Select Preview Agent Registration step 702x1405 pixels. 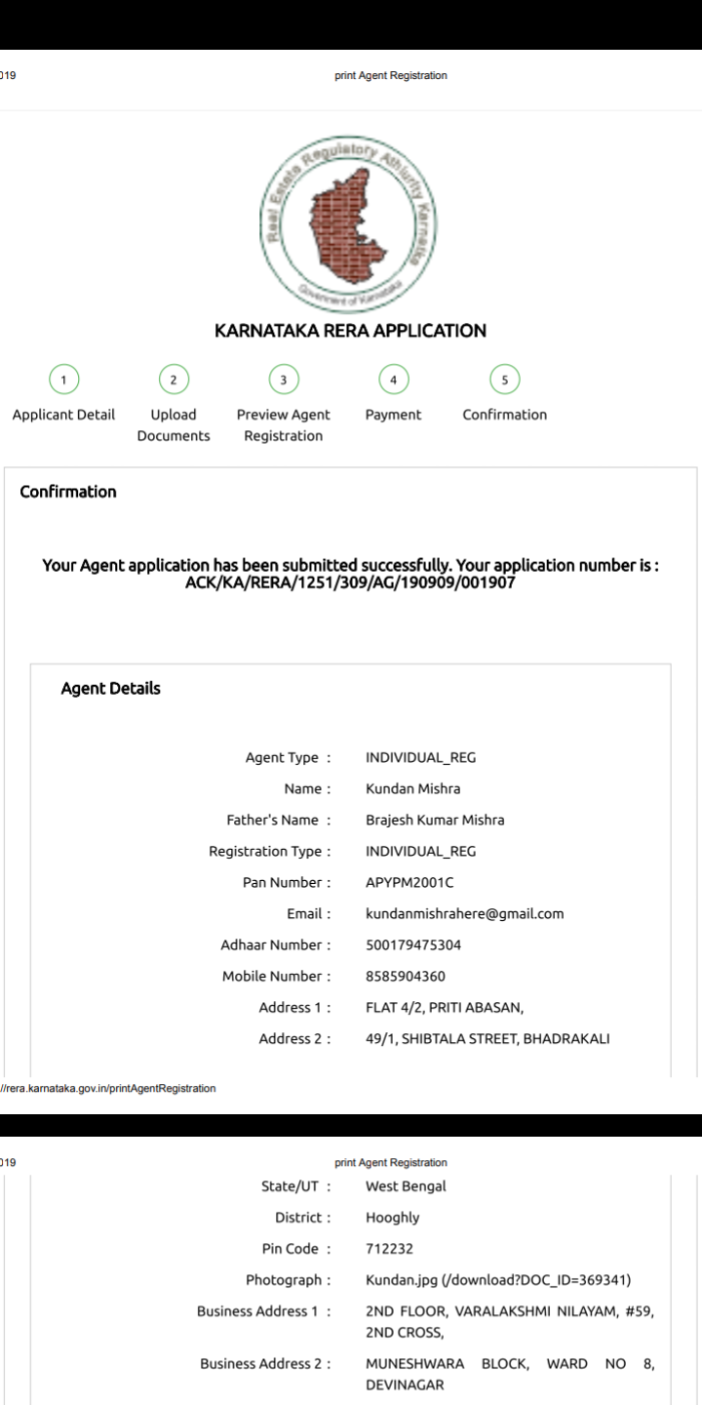tap(283, 425)
